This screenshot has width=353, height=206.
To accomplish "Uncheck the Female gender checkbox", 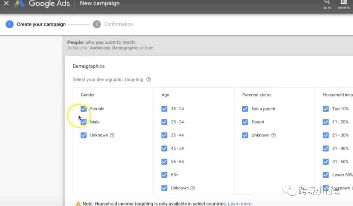I will coord(84,109).
